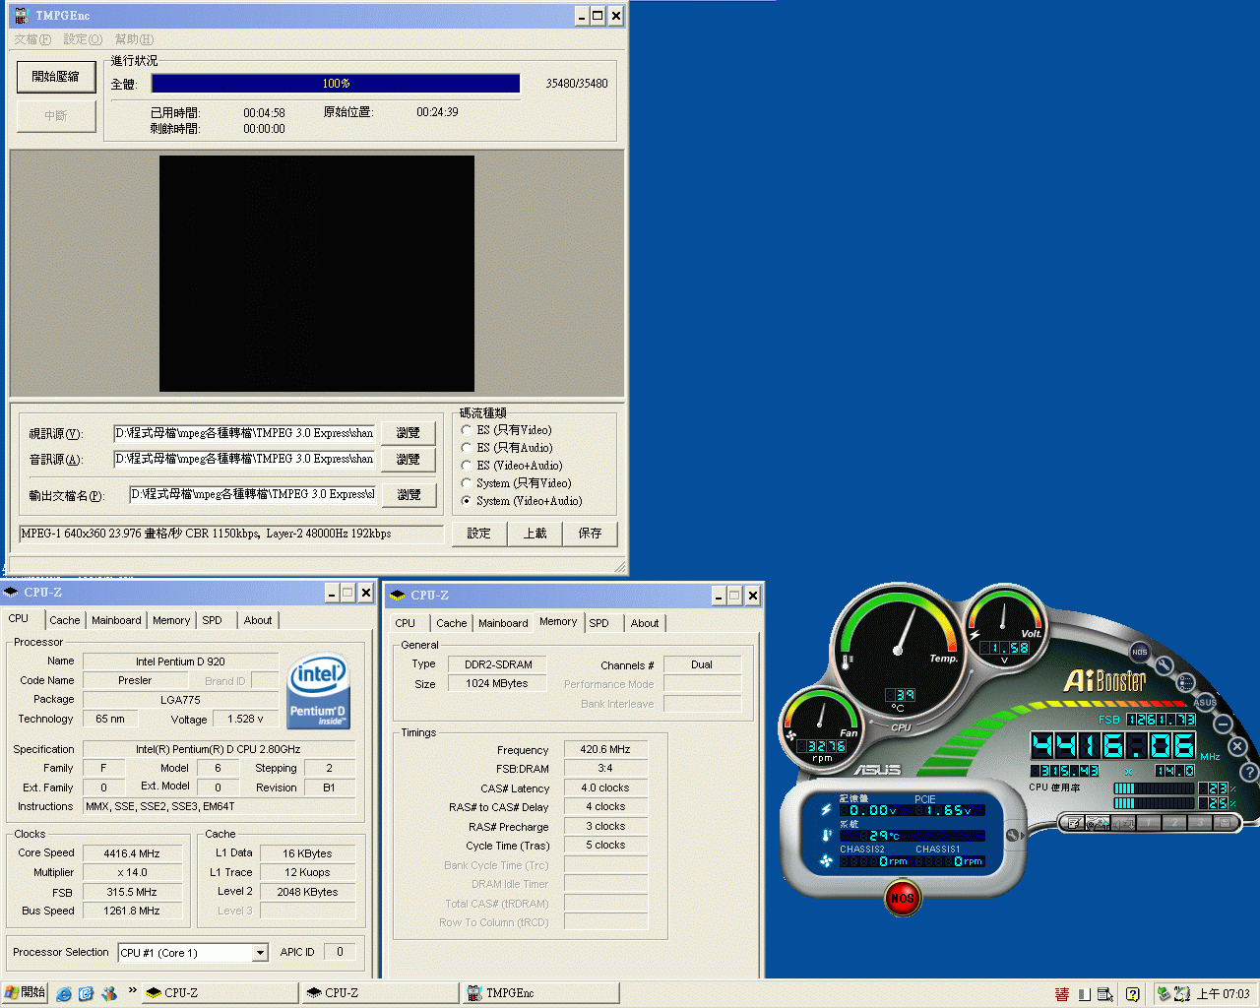
Task: Click the 上載 load button in TMPGEnc
Action: [x=535, y=534]
